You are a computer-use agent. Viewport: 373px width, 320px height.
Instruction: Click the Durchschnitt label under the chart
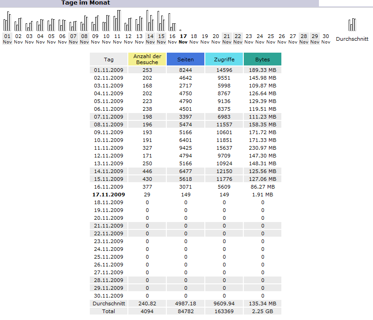tap(352, 39)
